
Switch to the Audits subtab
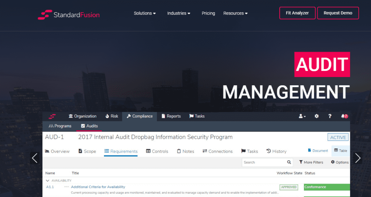[89, 126]
